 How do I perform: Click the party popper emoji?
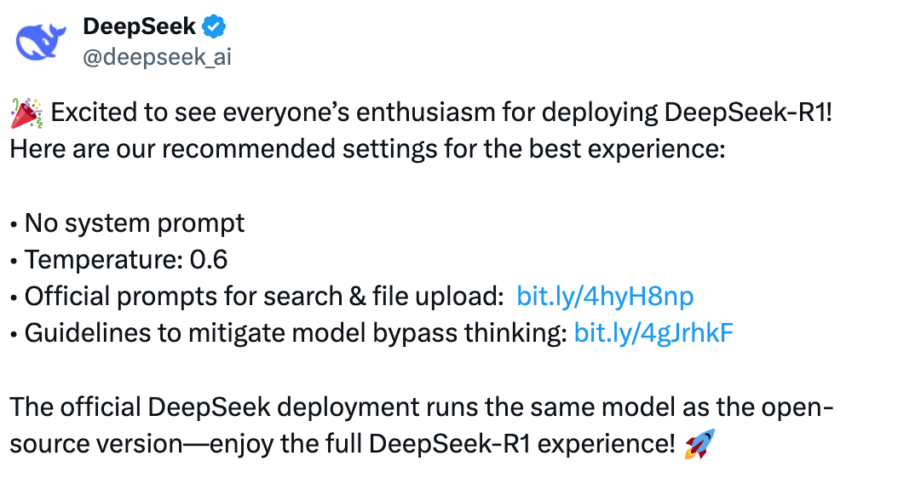pyautogui.click(x=26, y=113)
